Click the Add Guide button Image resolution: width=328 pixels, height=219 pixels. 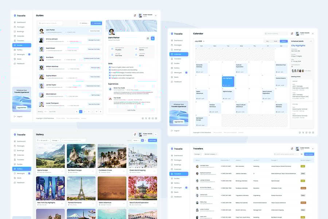coord(96,23)
